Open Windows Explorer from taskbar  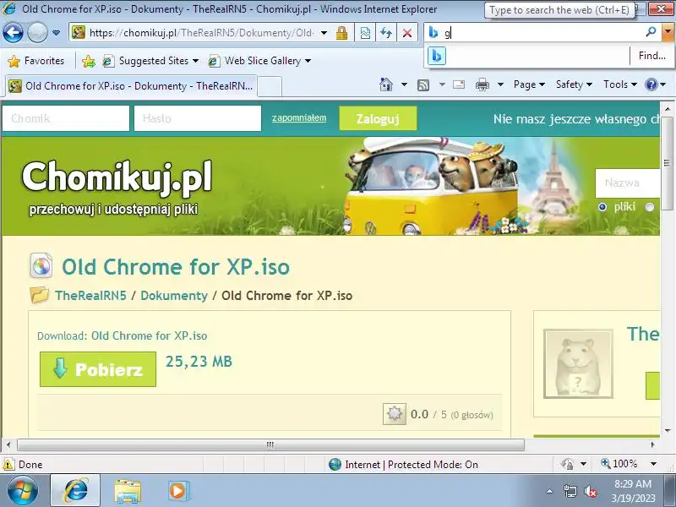(128, 491)
